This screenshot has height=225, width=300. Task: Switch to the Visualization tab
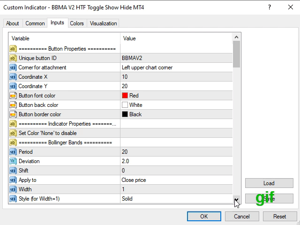click(x=104, y=23)
